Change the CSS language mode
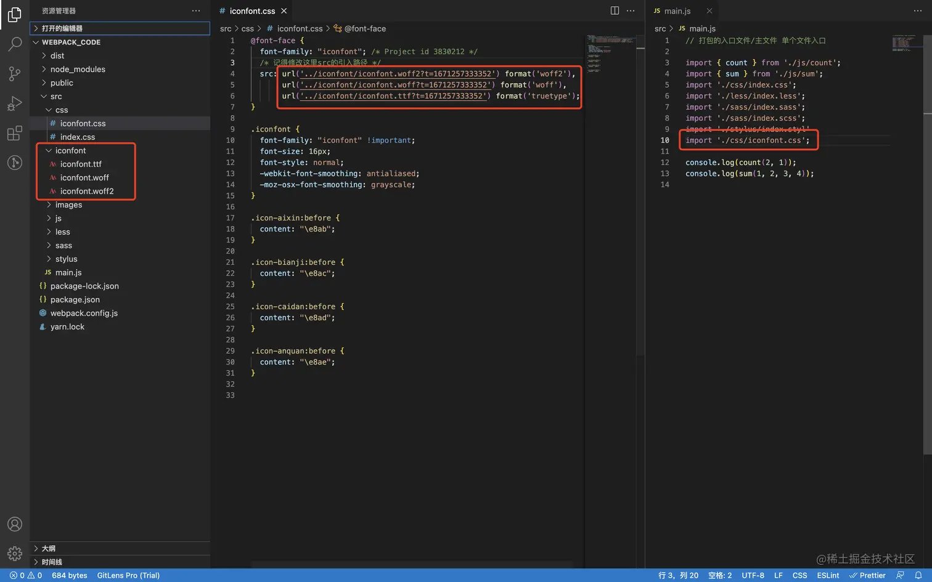The width and height of the screenshot is (932, 582). click(799, 575)
